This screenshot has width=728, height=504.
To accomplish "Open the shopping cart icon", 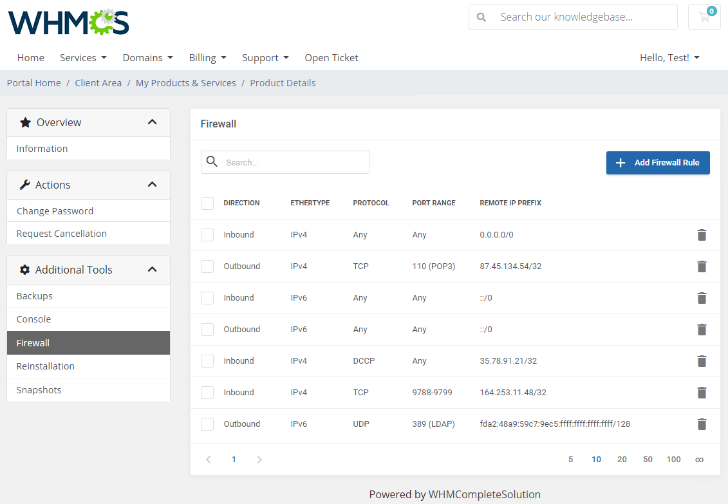I will click(x=704, y=17).
